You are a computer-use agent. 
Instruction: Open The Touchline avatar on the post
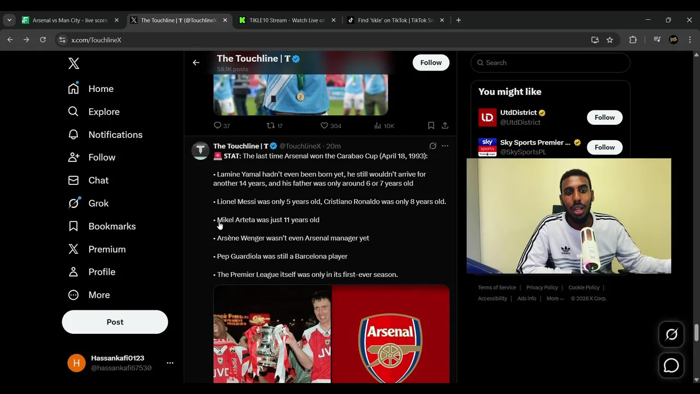tap(200, 150)
